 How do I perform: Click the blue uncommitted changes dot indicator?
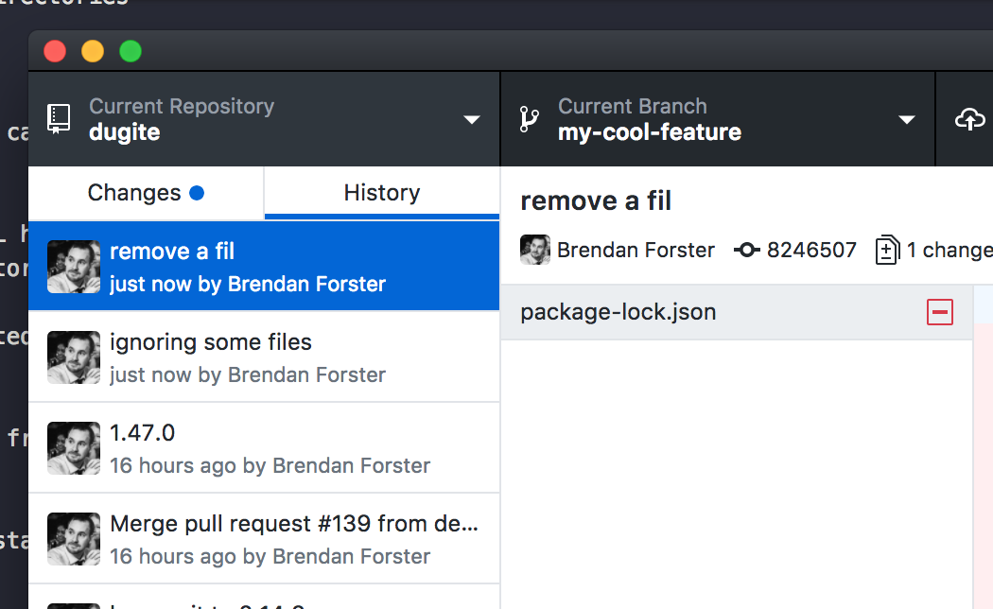click(x=197, y=193)
